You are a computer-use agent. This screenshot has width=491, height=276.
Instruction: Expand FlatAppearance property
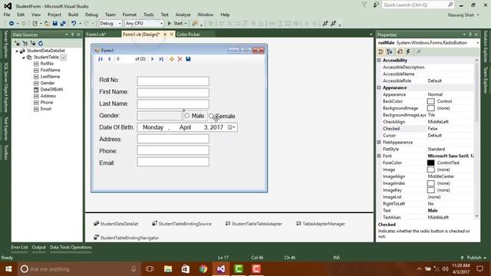(x=379, y=142)
